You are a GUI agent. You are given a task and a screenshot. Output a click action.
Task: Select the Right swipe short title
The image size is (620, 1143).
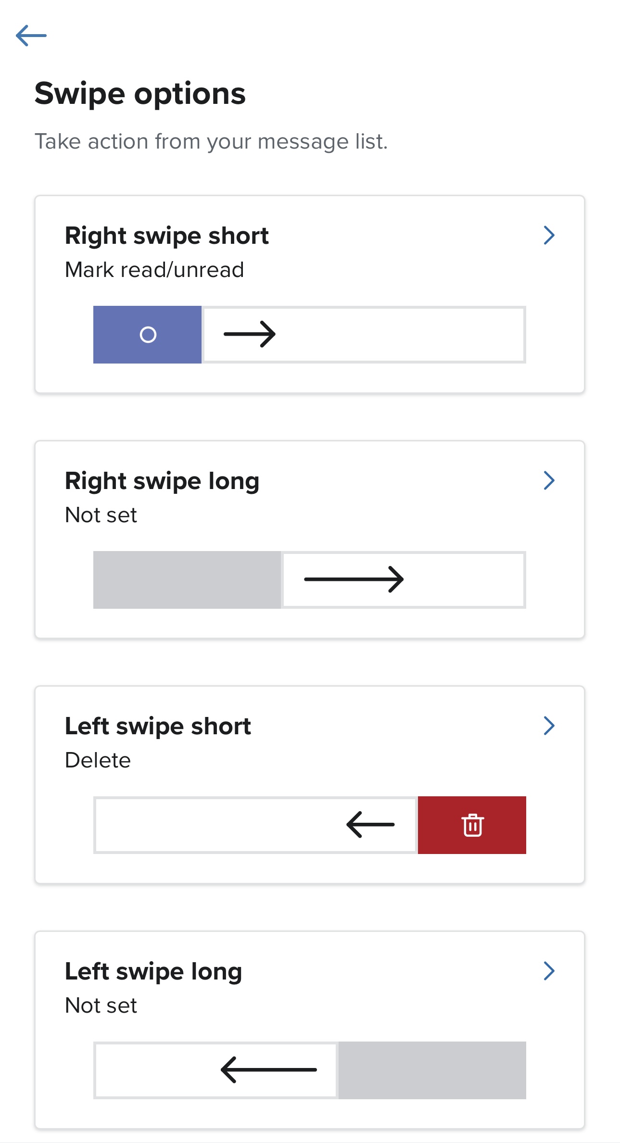coord(166,236)
